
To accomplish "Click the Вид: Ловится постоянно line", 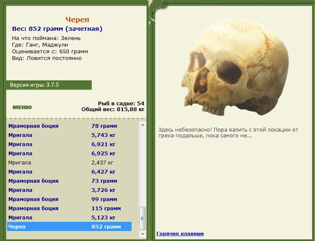I will [47, 58].
